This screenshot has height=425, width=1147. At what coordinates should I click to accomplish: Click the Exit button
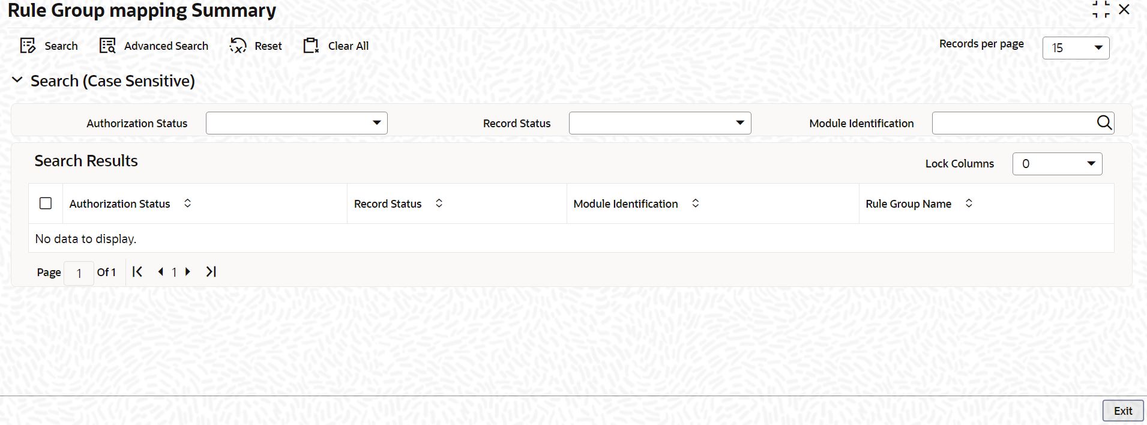tap(1122, 411)
